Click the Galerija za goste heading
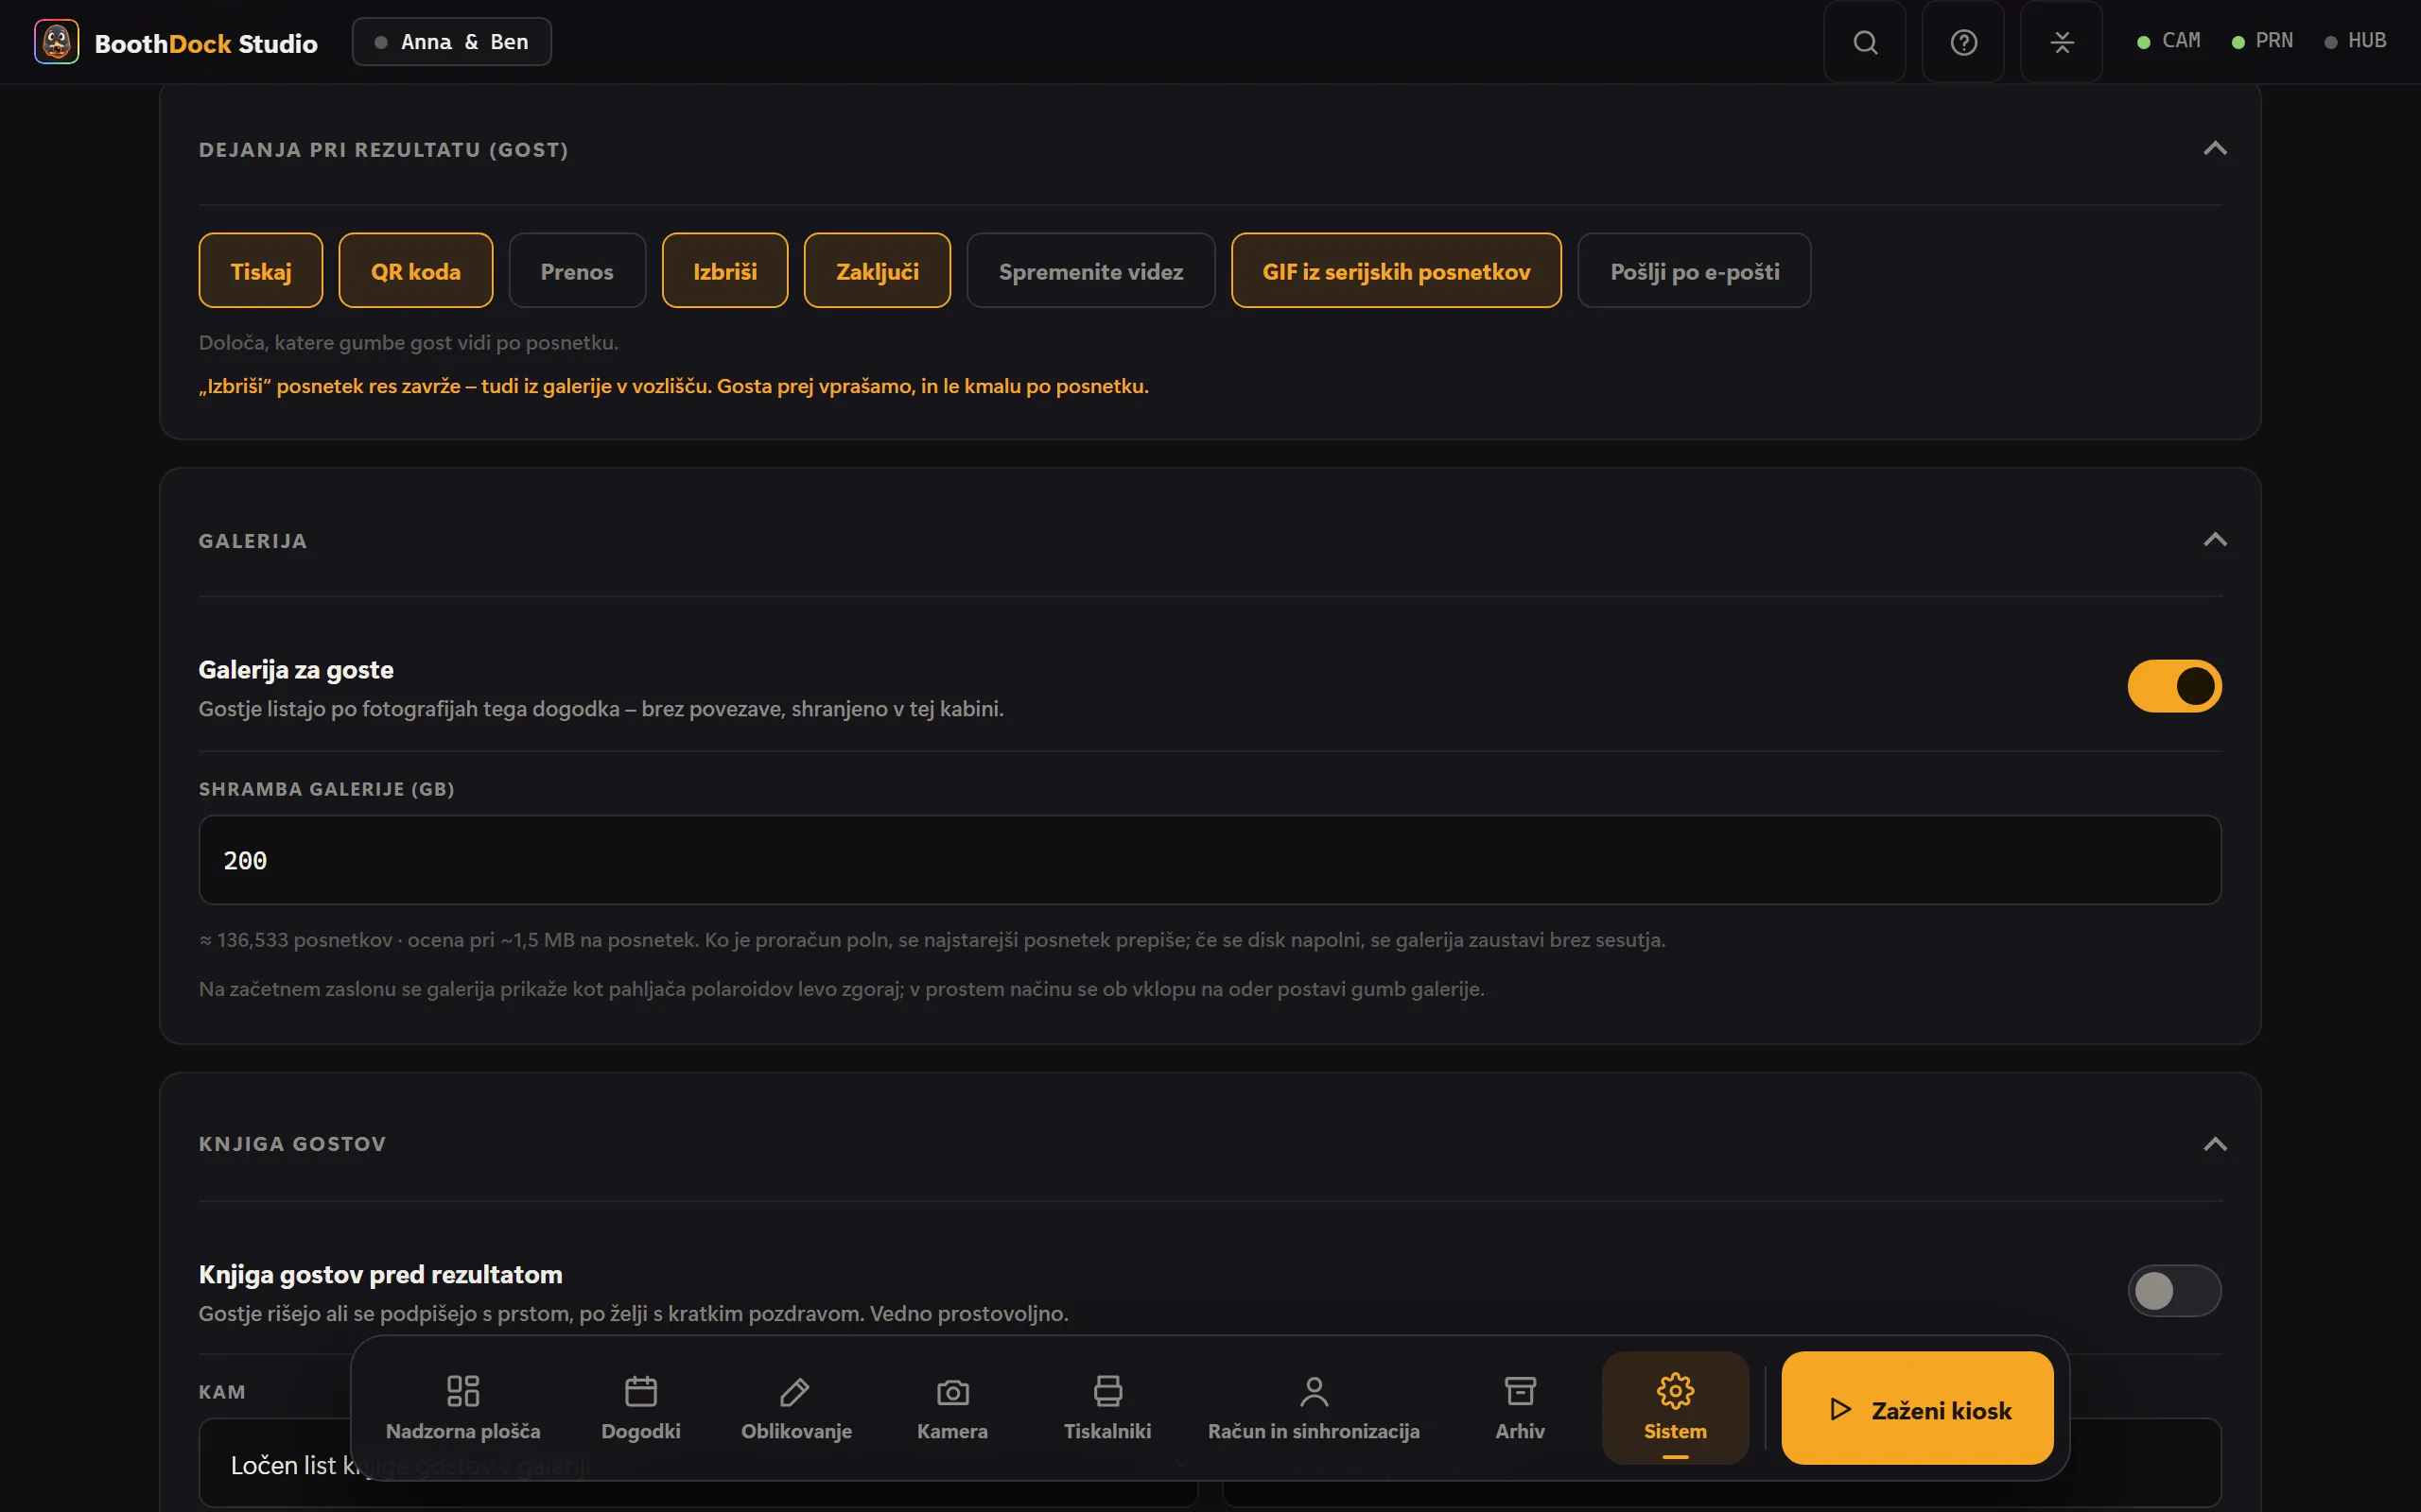2421x1512 pixels. click(x=296, y=669)
